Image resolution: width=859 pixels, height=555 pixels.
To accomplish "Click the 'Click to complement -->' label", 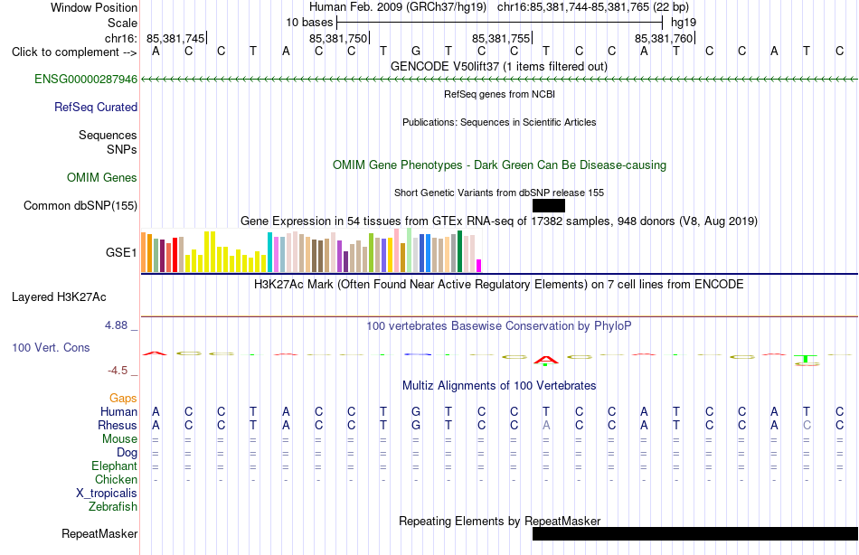I will tap(74, 52).
